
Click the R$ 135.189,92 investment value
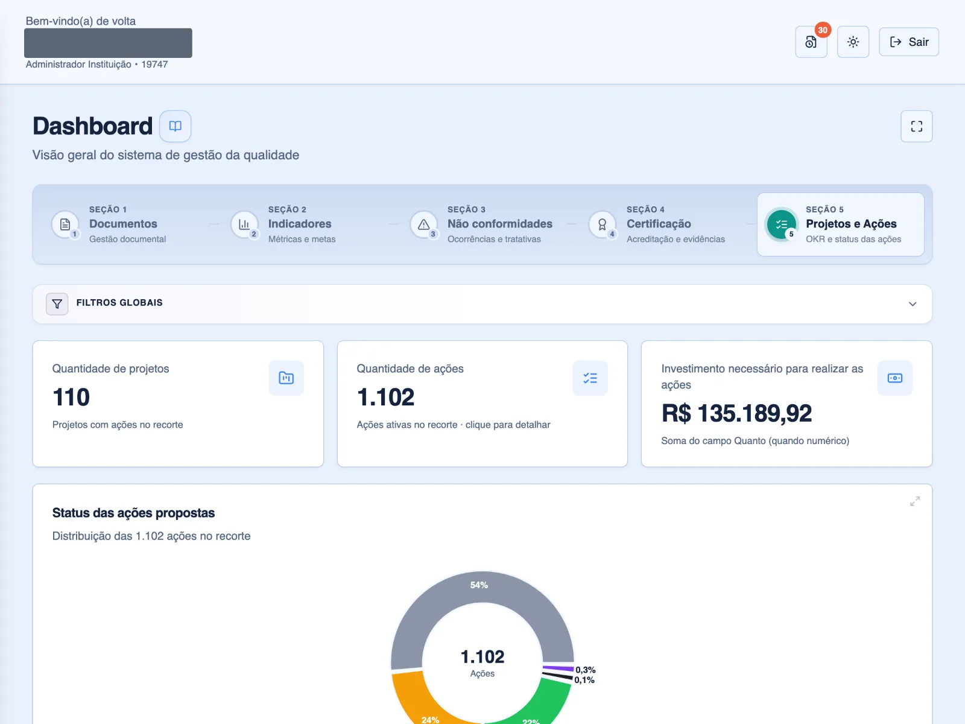(x=736, y=414)
